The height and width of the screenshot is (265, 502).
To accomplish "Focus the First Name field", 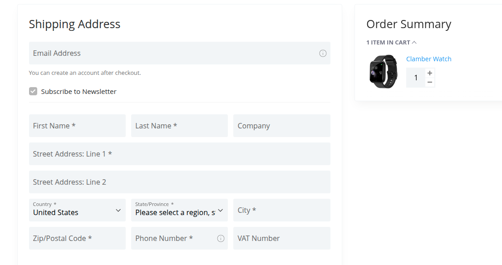I will (x=77, y=126).
